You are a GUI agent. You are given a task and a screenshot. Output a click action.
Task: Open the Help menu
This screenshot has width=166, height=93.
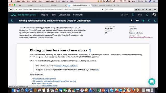(x=72, y=1)
